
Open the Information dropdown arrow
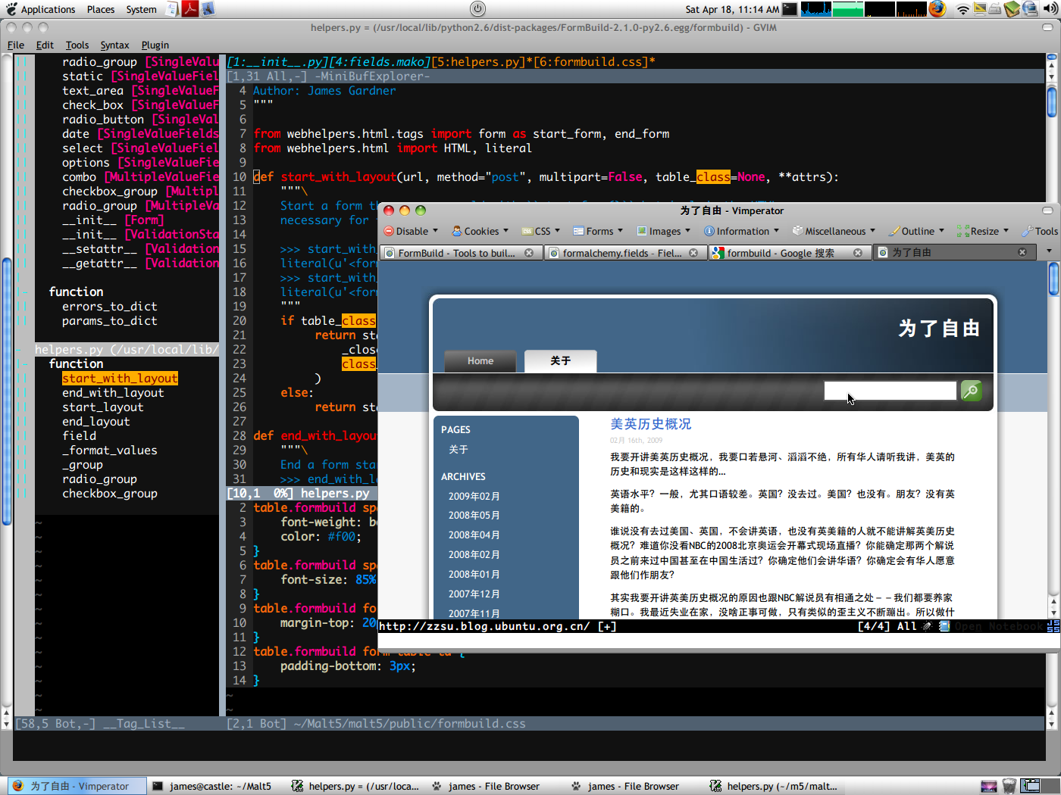(x=777, y=231)
